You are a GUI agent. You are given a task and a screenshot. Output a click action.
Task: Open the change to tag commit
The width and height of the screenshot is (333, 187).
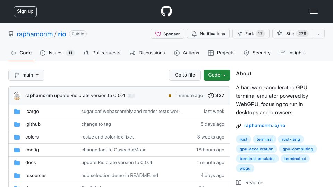point(96,124)
